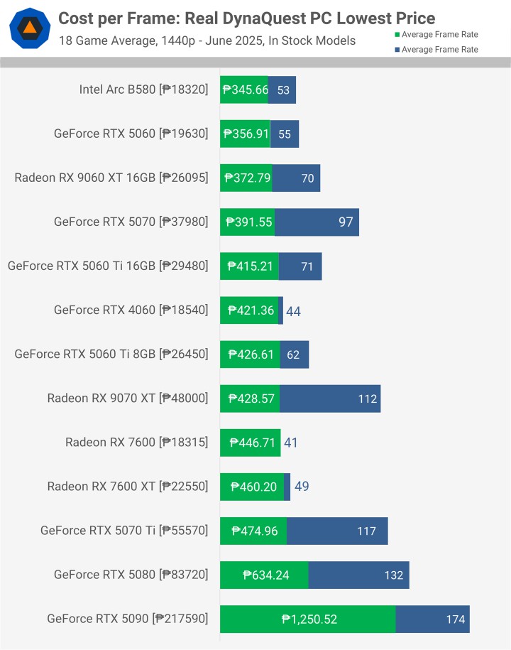The image size is (511, 650).
Task: Click the 49 value beside RX 7600 XT
Action: (x=302, y=486)
